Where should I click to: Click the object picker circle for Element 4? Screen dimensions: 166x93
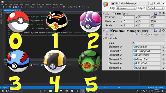163,64
